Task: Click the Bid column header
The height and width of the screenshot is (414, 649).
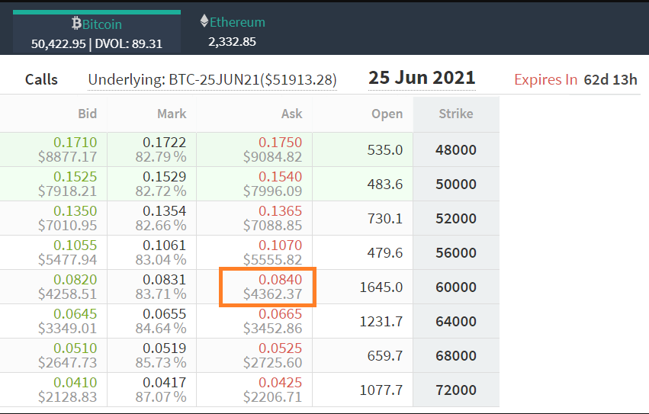Action: 88,114
